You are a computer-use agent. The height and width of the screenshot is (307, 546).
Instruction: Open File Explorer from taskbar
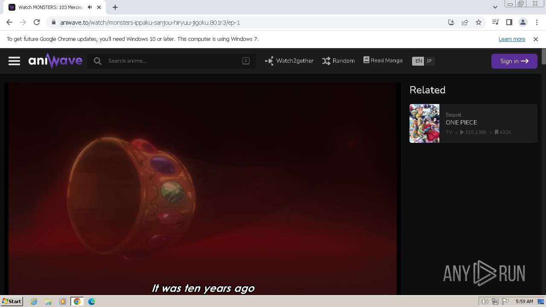[x=48, y=301]
